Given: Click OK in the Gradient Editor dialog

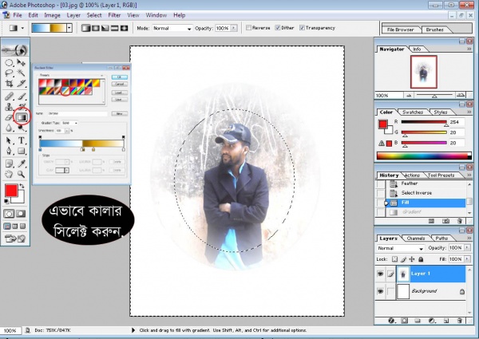Looking at the screenshot, I should pyautogui.click(x=118, y=77).
